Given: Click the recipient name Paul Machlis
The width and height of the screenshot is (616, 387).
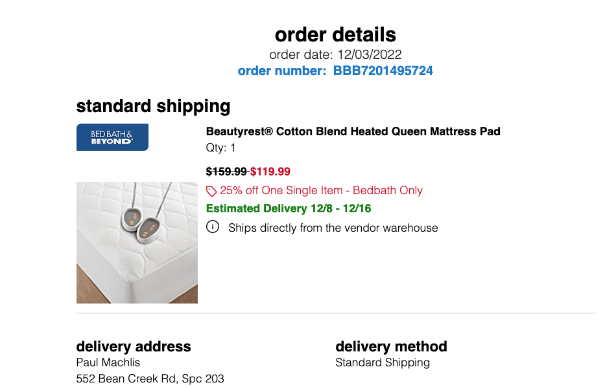Looking at the screenshot, I should [108, 362].
